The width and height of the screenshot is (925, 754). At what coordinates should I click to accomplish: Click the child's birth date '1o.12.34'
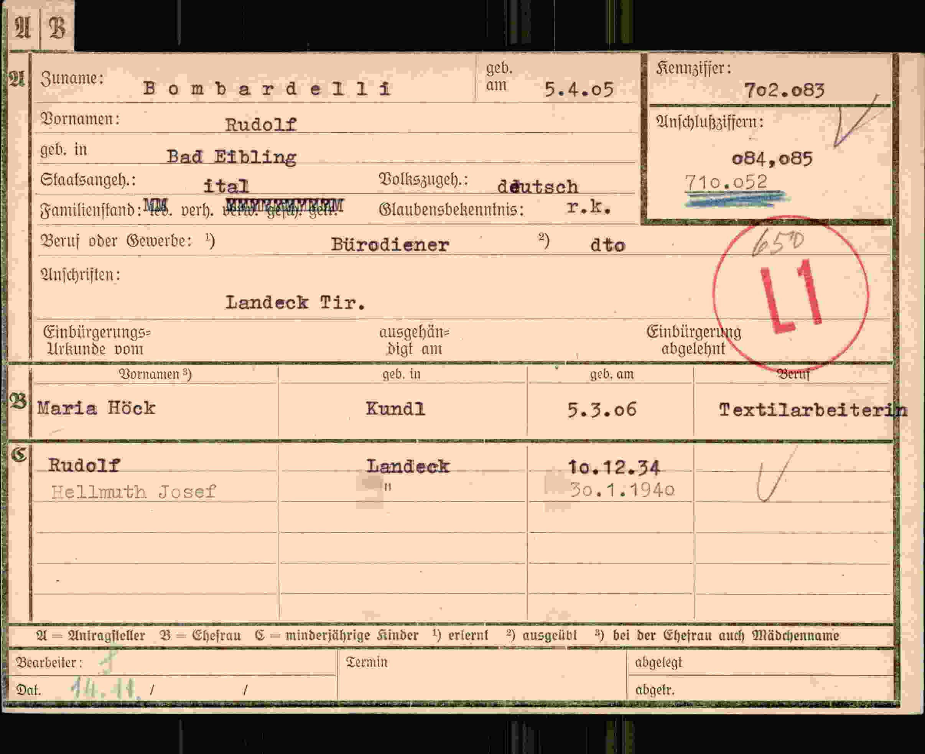[x=614, y=468]
